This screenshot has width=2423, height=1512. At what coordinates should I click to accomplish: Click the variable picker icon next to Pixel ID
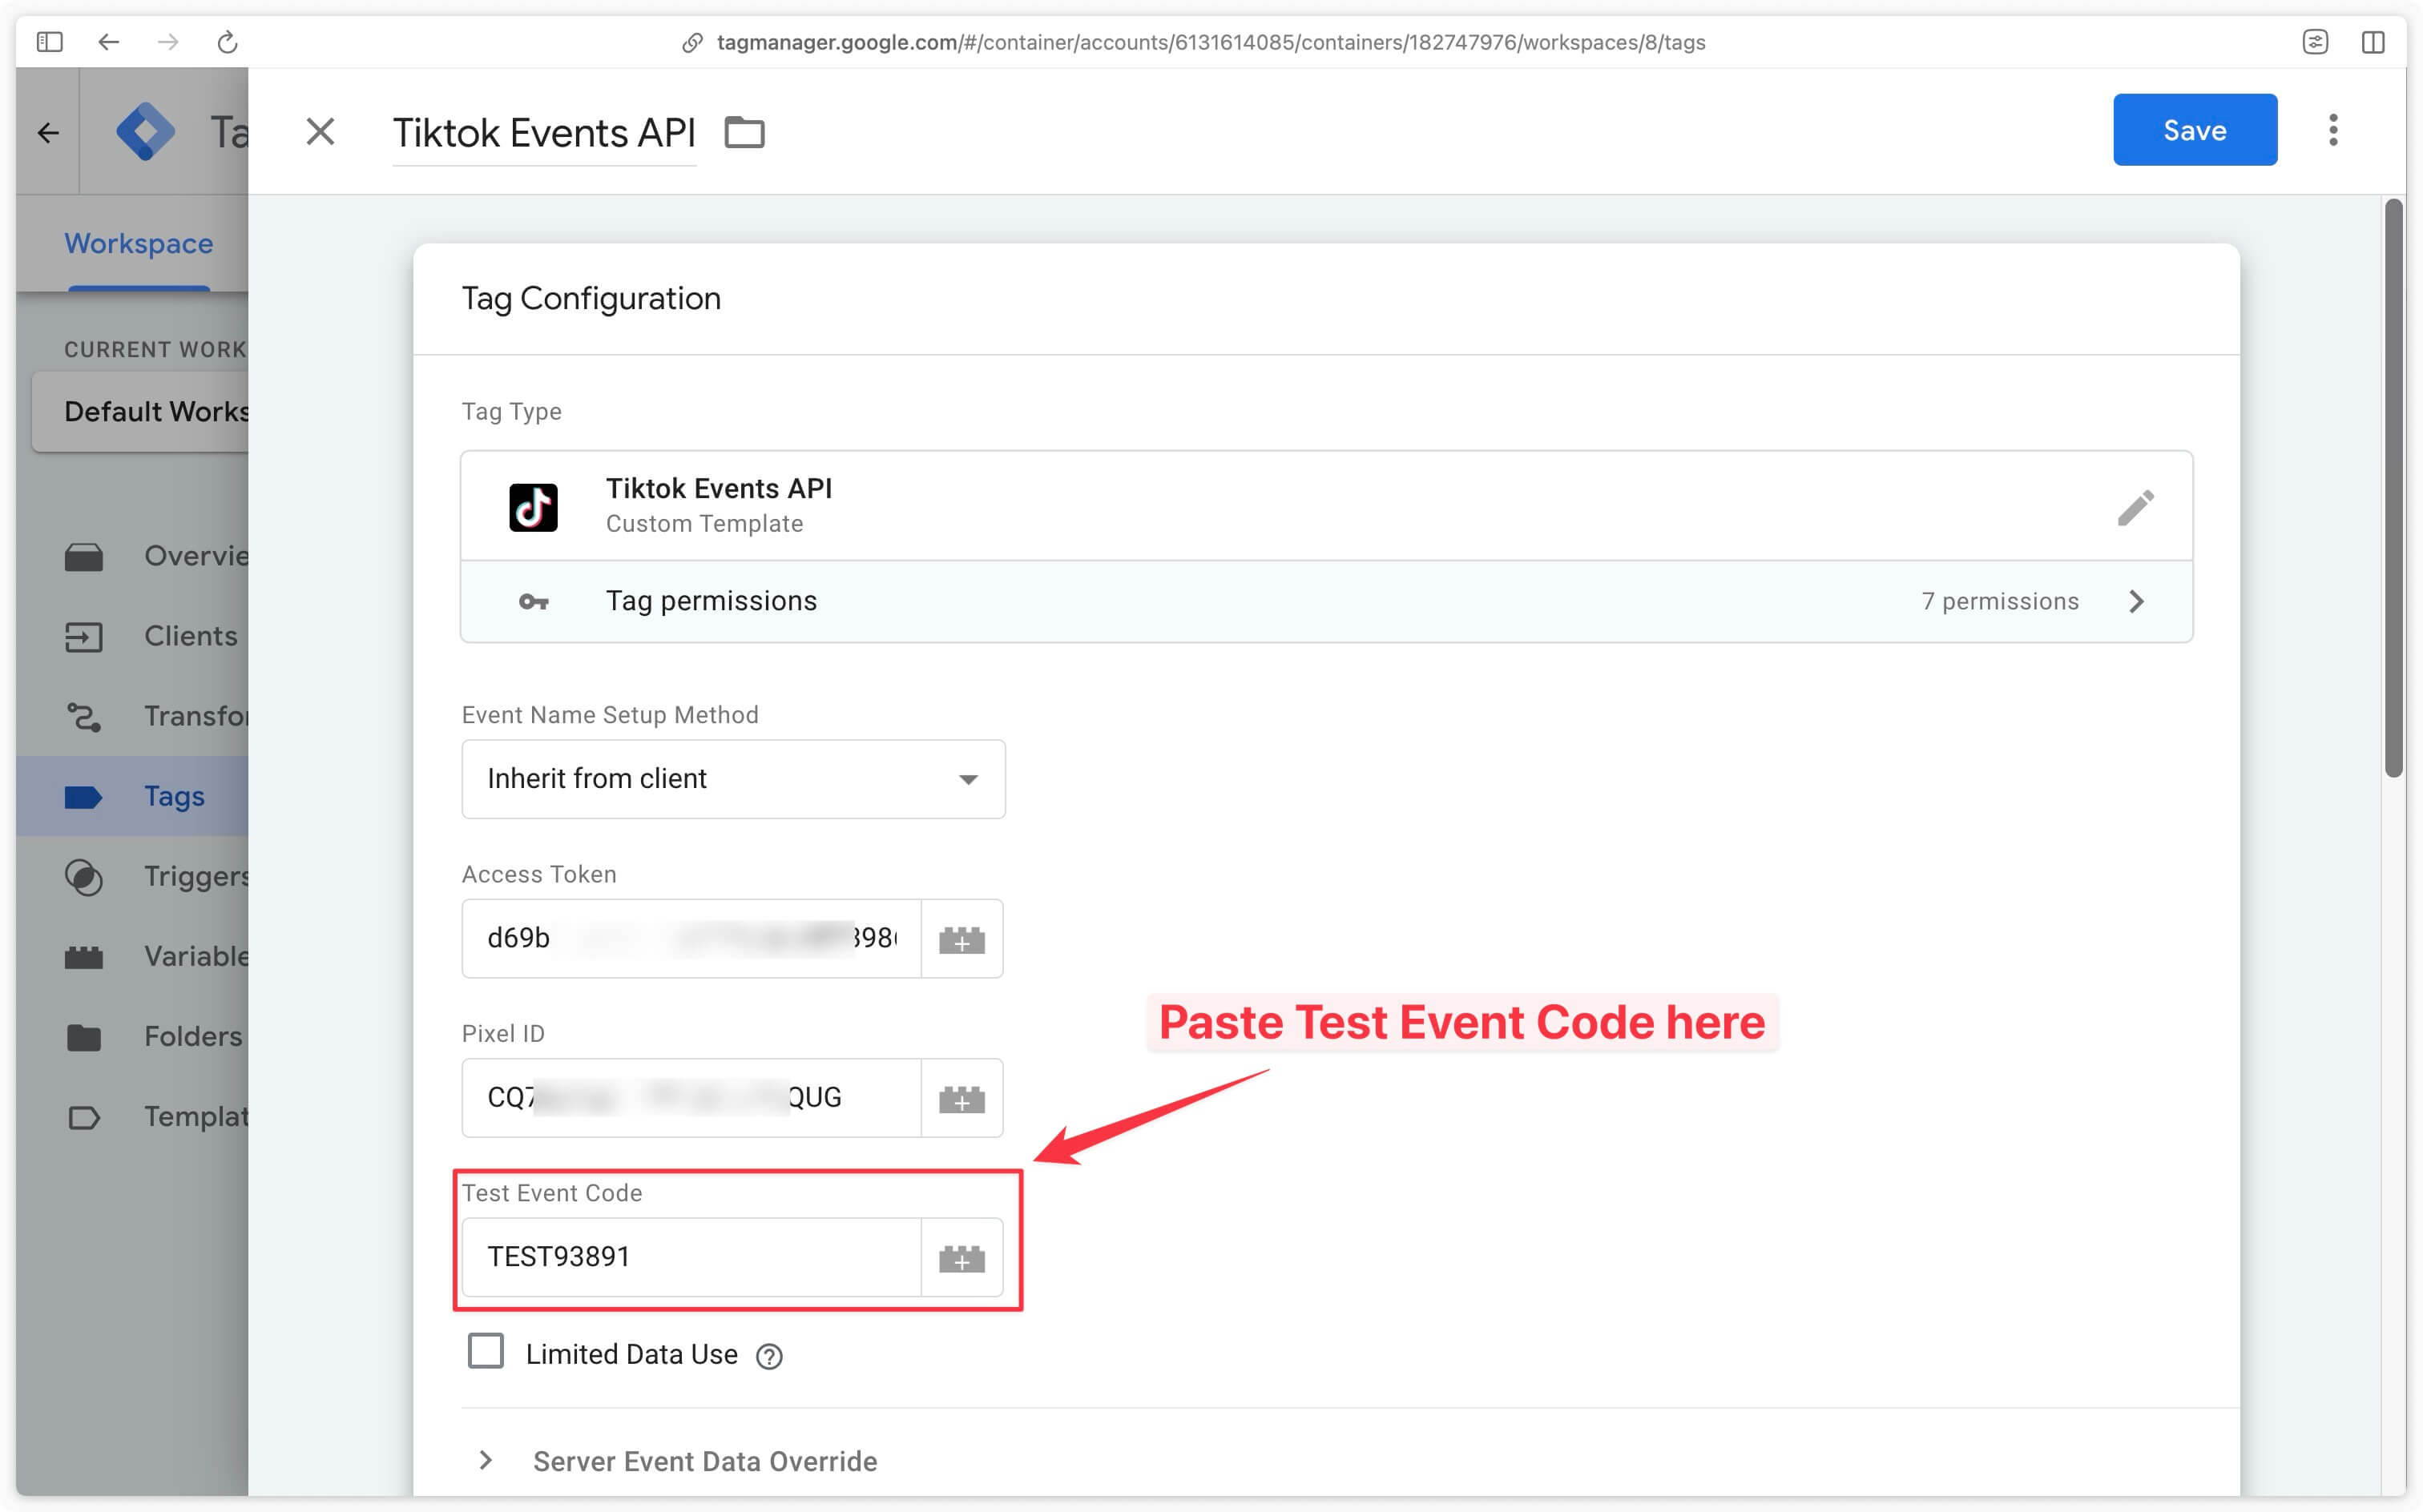click(x=962, y=1097)
